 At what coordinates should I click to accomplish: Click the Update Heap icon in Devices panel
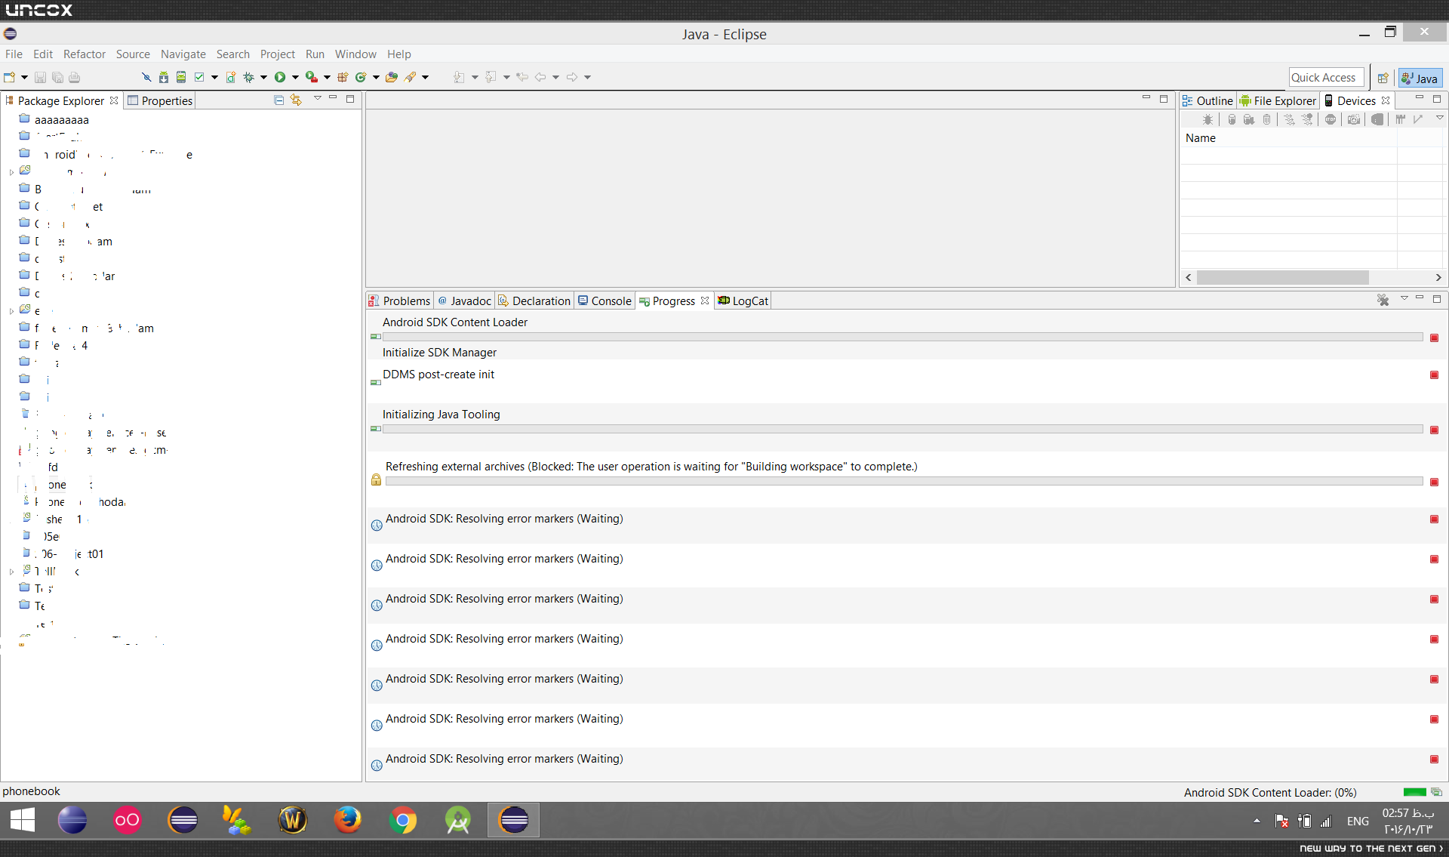pos(1232,119)
